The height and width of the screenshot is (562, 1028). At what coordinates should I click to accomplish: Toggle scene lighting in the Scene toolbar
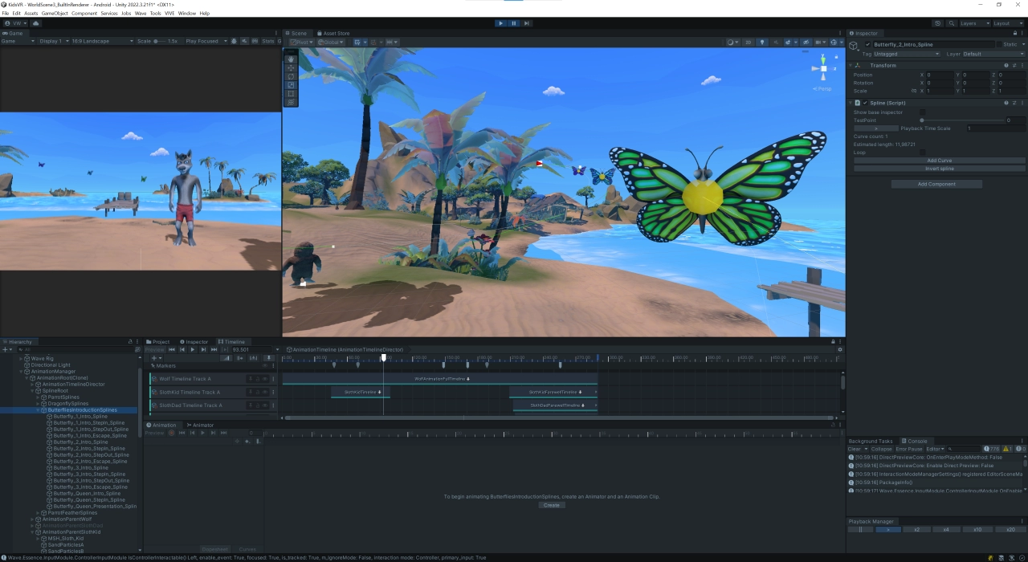(x=763, y=42)
